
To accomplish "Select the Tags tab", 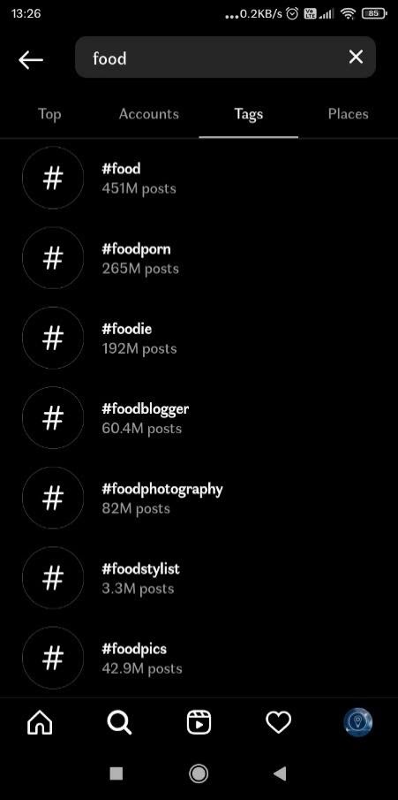I will (249, 114).
